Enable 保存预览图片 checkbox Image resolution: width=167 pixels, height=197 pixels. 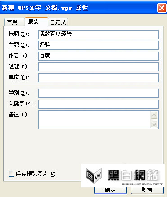11,174
